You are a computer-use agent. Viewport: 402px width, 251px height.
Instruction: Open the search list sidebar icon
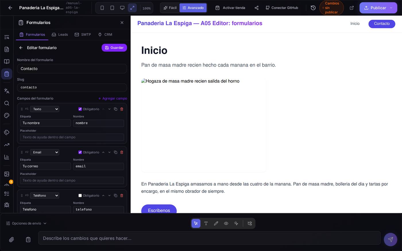point(7,37)
